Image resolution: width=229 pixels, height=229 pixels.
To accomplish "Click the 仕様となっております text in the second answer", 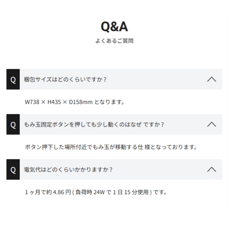I will (167, 147).
